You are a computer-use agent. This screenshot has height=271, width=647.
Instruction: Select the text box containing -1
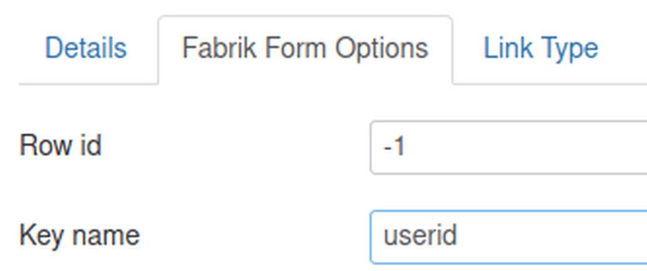pyautogui.click(x=509, y=147)
